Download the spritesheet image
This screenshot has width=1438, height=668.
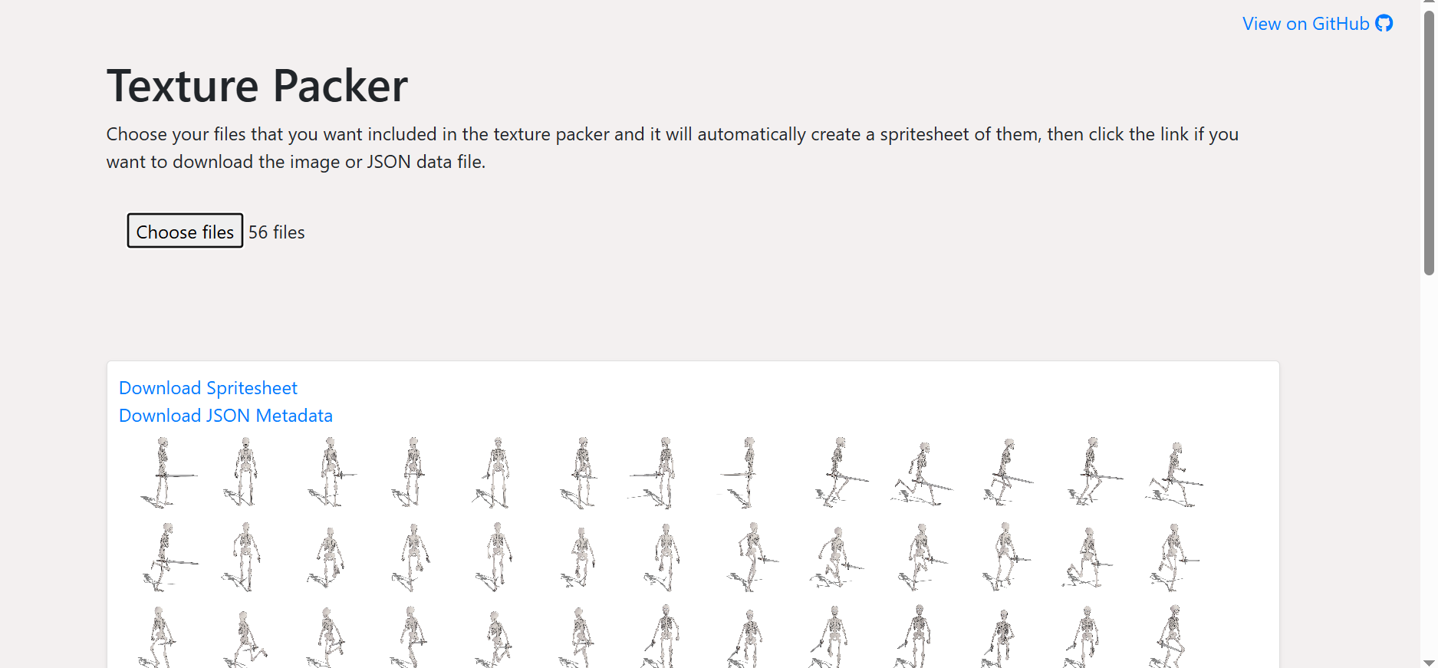[208, 388]
